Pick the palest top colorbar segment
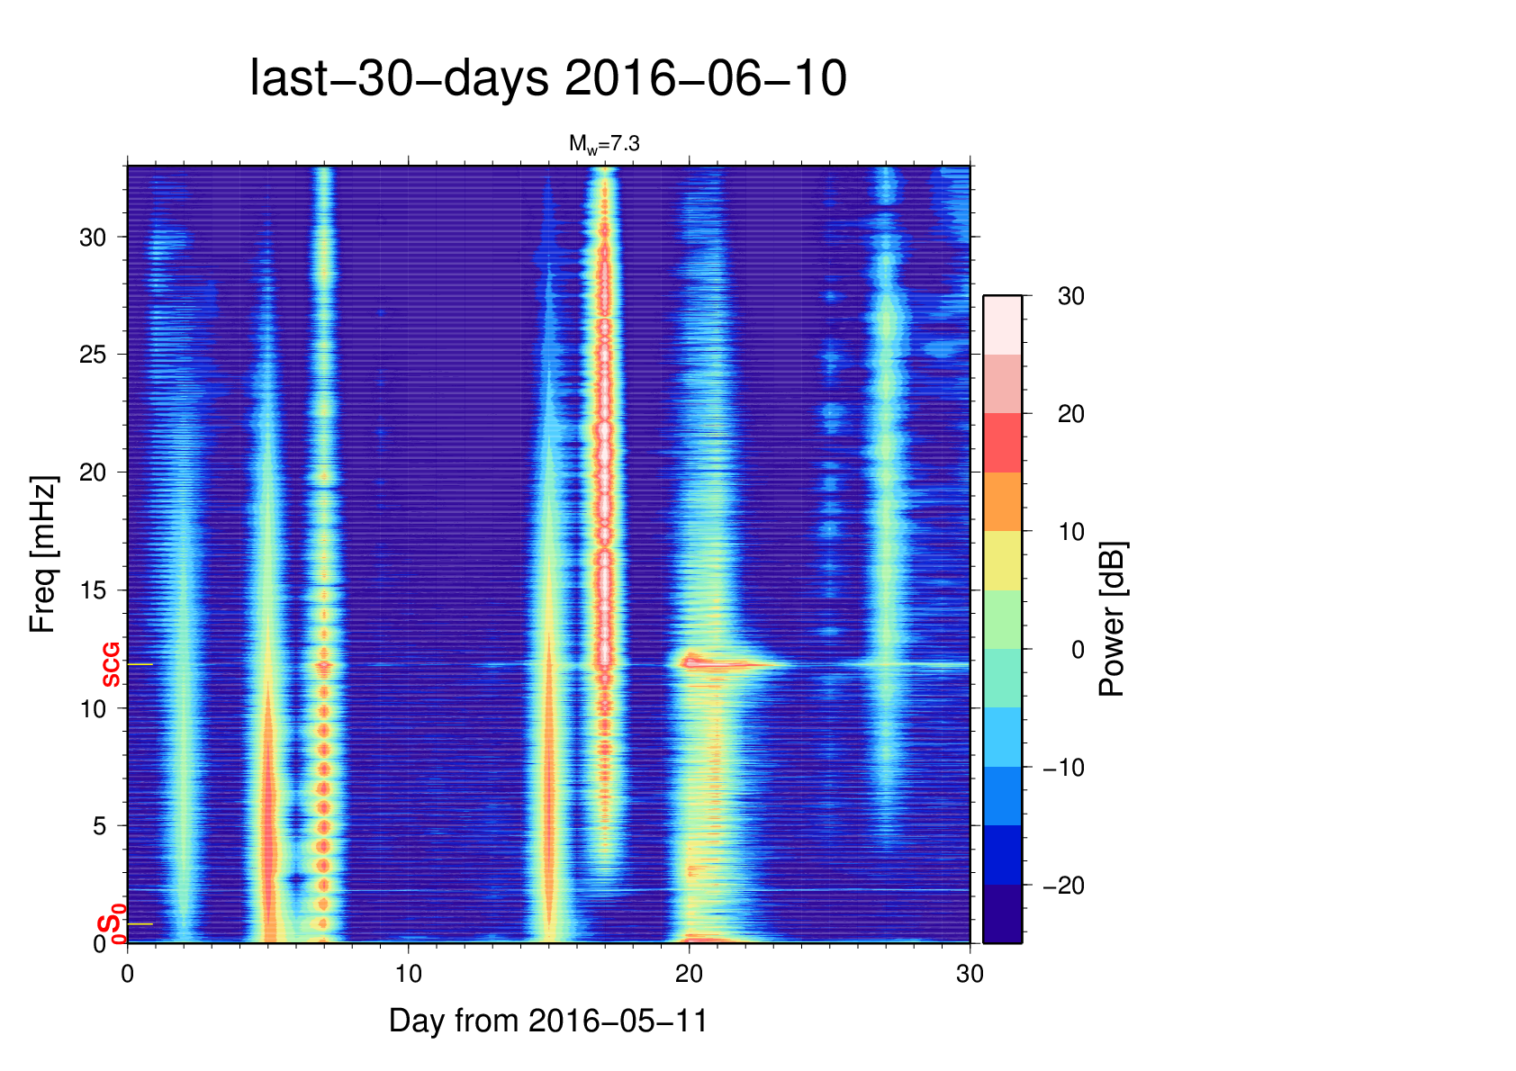 [1002, 325]
